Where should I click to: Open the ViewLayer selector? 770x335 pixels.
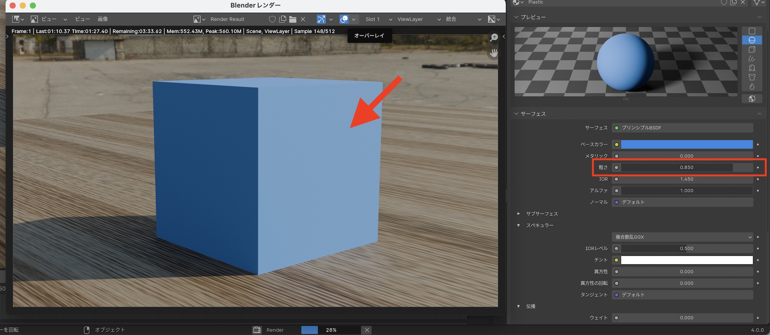pos(418,19)
